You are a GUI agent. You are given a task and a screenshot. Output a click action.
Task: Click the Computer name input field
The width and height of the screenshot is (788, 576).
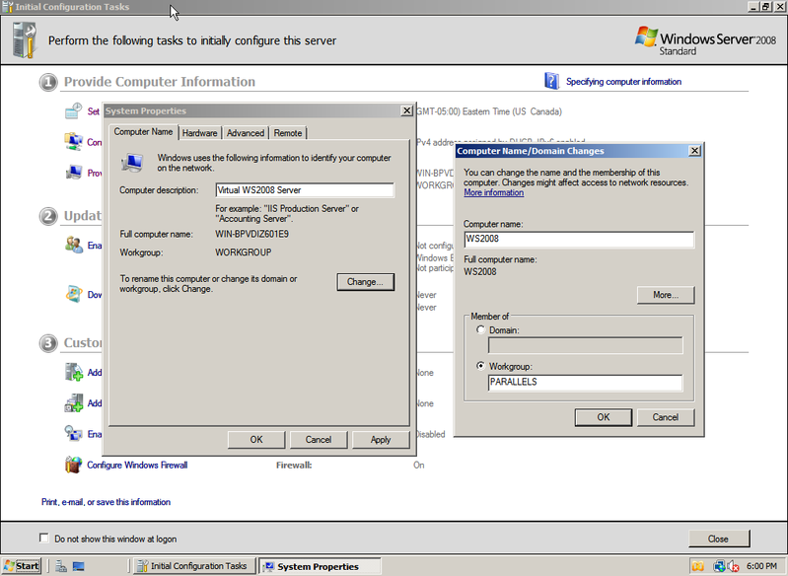579,239
